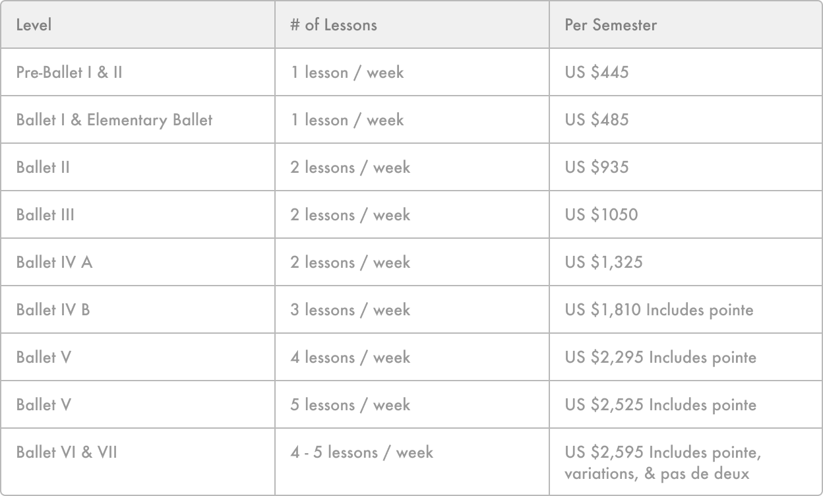Click the Ballet III level cell
Image resolution: width=823 pixels, height=496 pixels.
46,215
